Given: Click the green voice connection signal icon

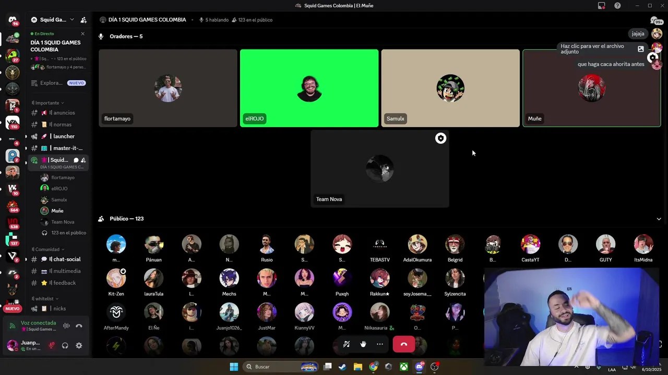Looking at the screenshot, I should (13, 326).
